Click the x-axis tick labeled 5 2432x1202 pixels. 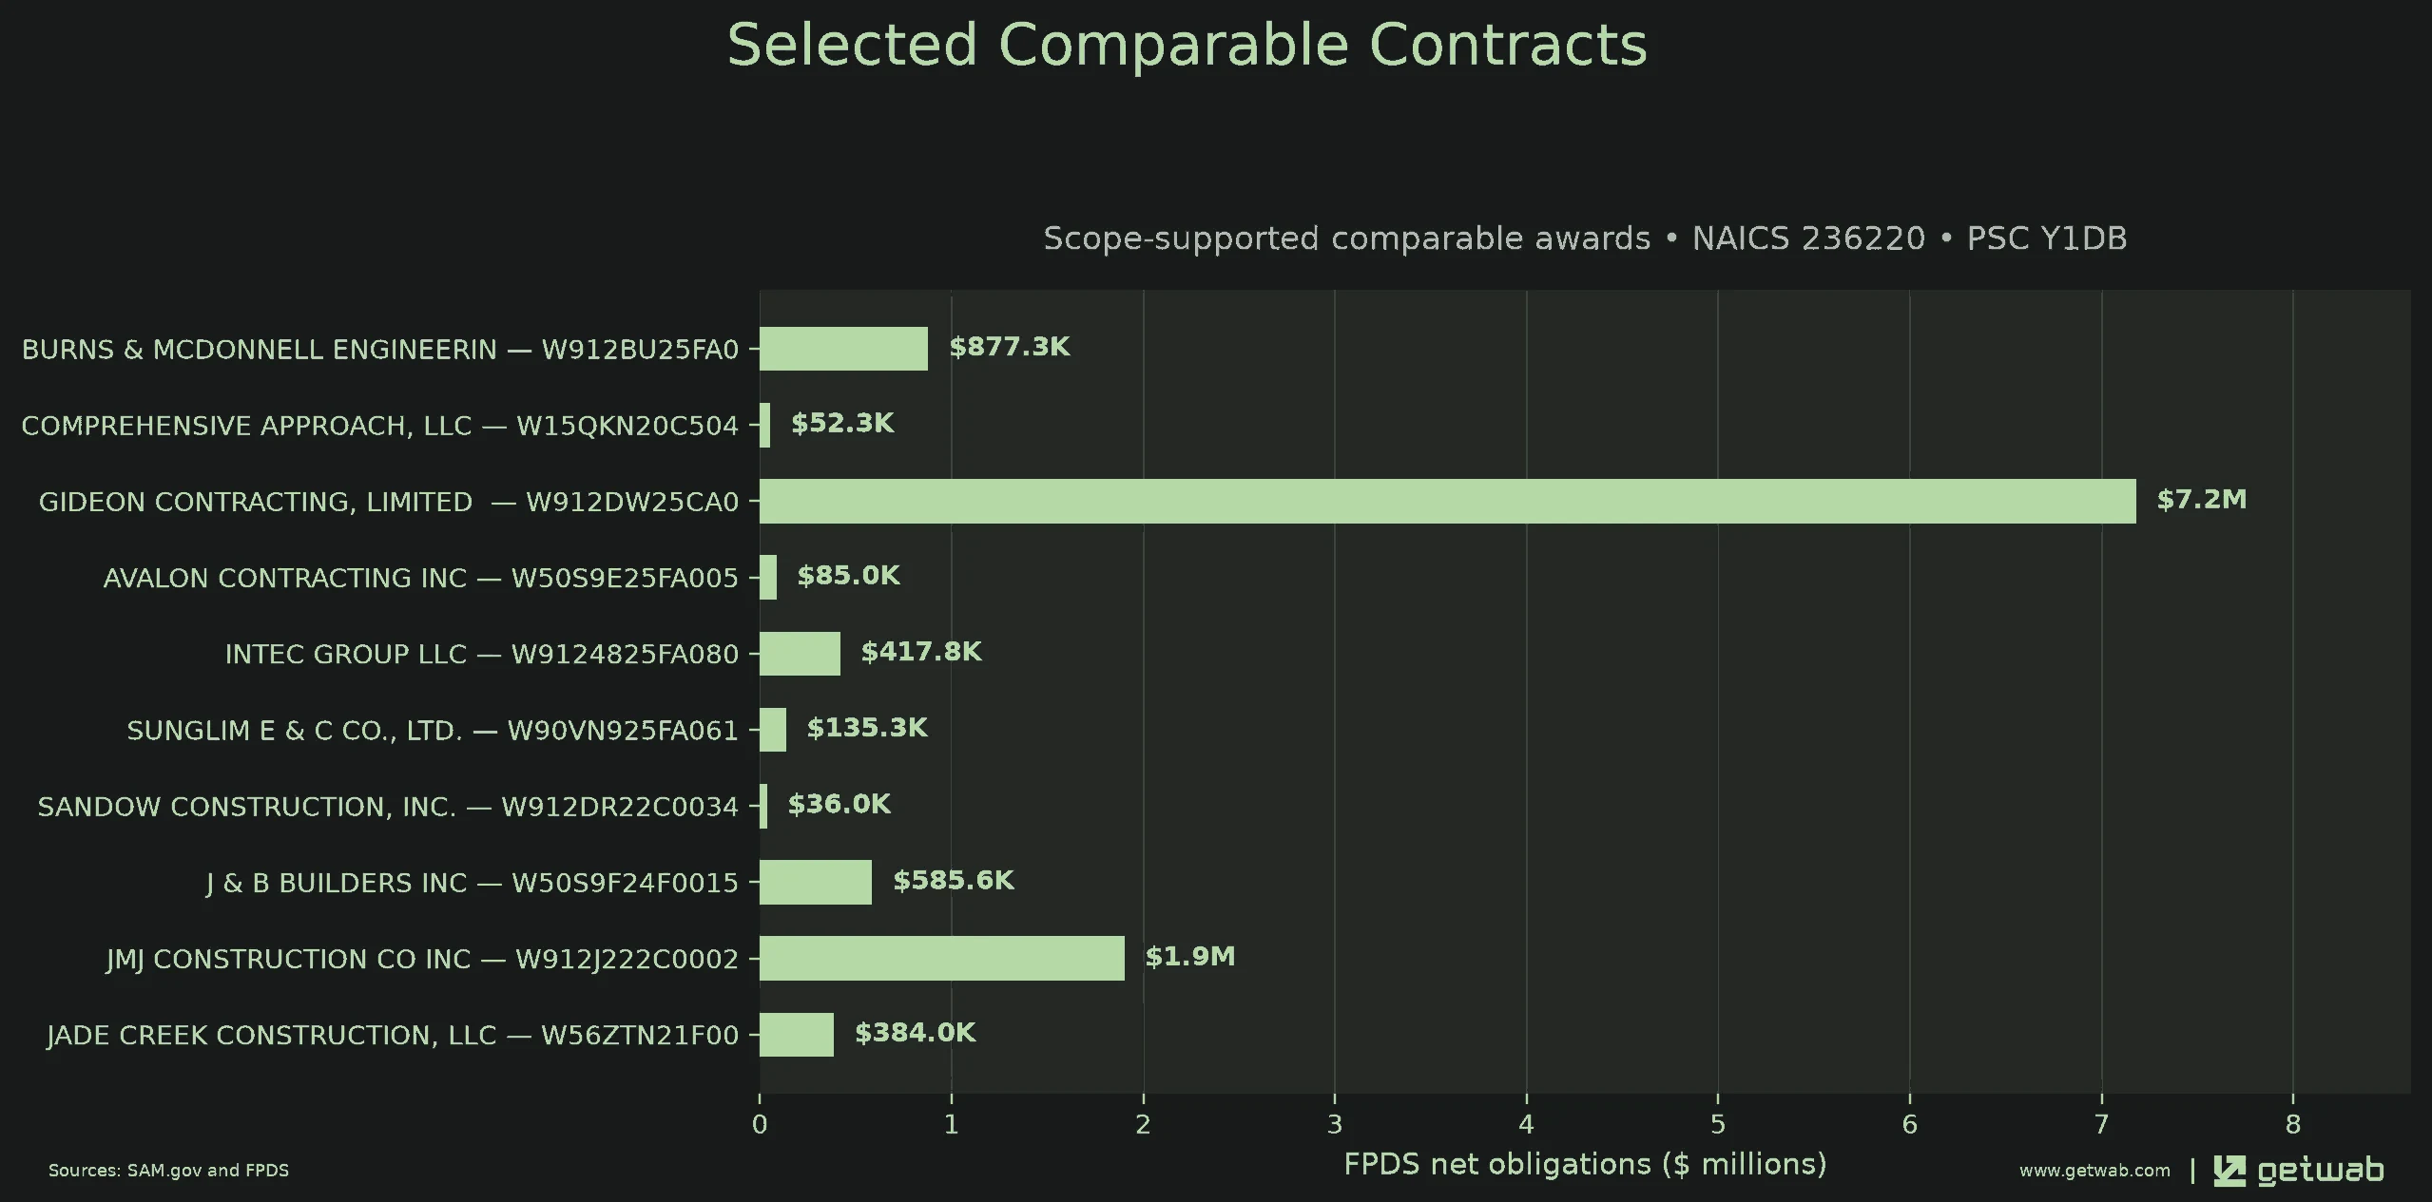pos(1717,1125)
